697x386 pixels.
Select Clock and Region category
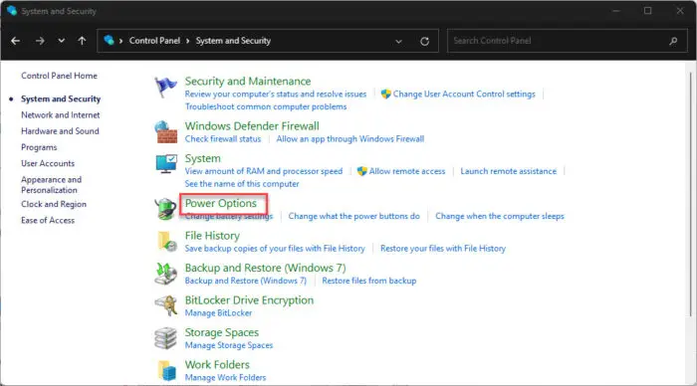coord(54,204)
